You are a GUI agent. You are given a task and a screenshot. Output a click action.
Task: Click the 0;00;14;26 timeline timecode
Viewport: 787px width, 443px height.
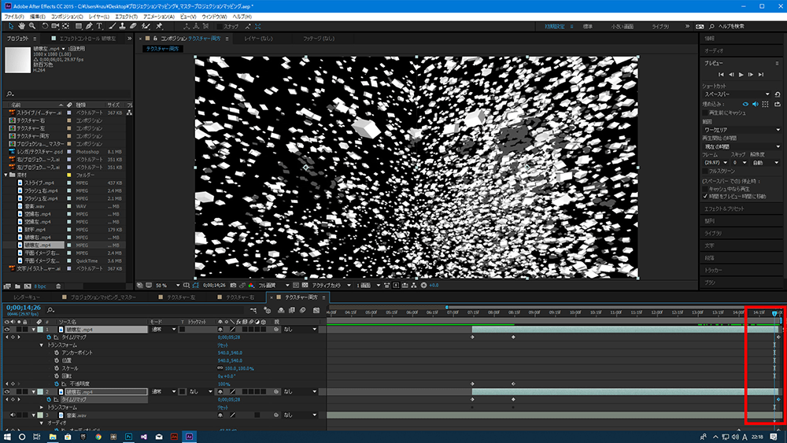[x=23, y=308]
